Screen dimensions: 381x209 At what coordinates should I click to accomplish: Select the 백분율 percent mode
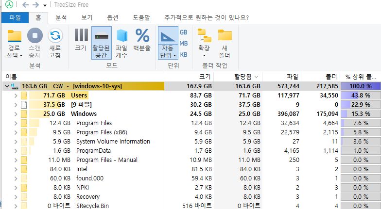[x=142, y=40]
